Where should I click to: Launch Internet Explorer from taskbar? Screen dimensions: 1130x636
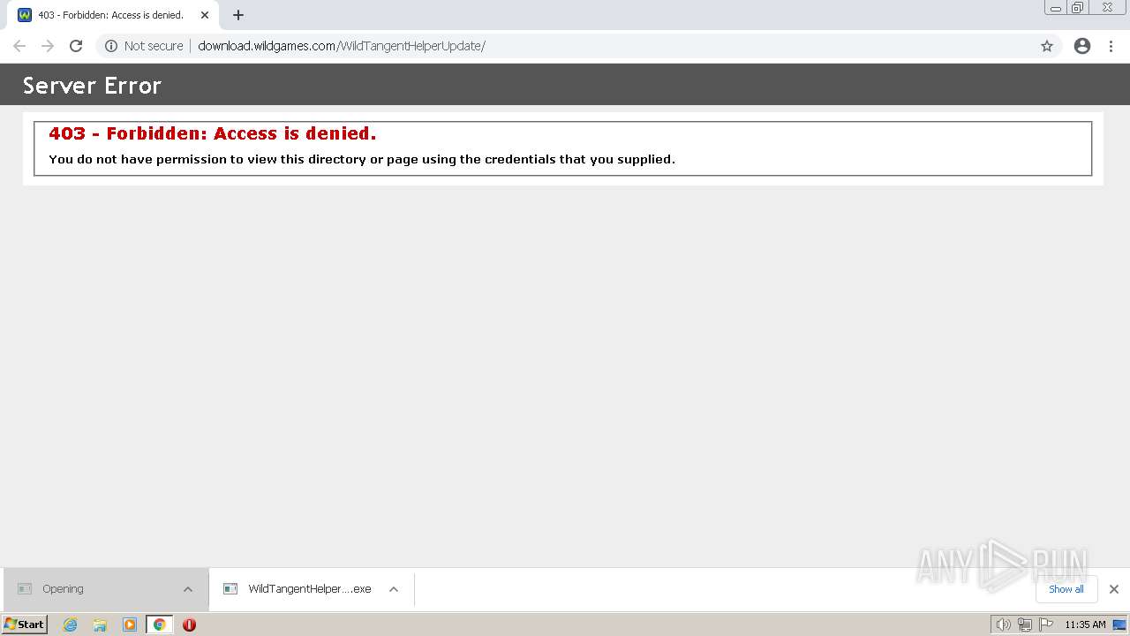click(x=71, y=625)
